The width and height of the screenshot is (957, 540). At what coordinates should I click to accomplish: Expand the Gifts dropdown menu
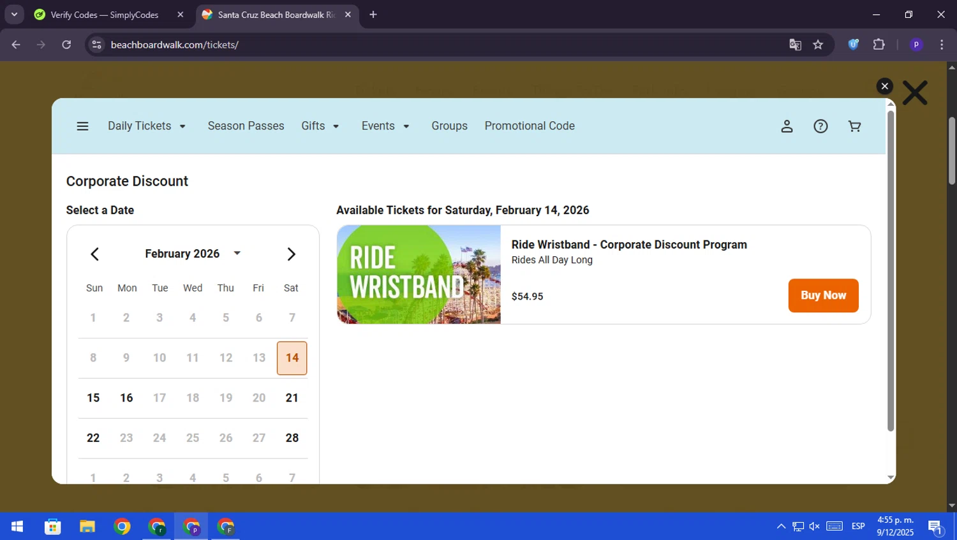tap(320, 126)
